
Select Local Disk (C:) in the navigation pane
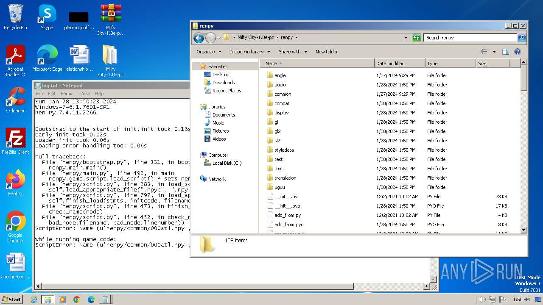click(227, 163)
